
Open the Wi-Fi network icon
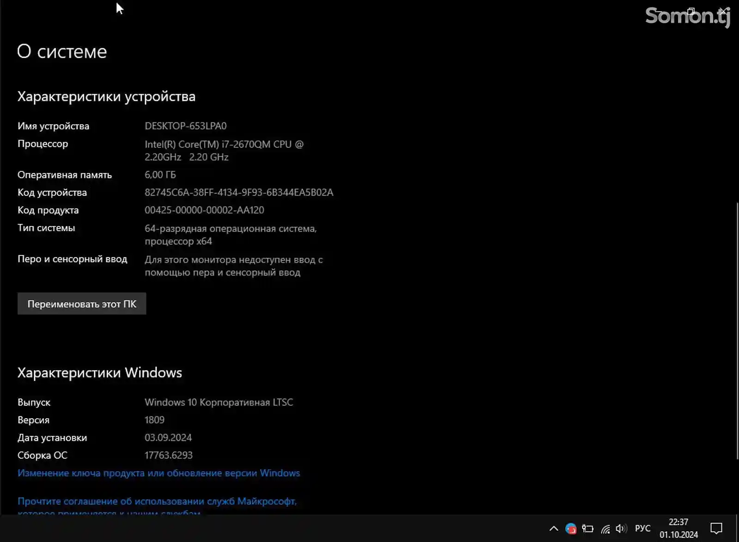(605, 529)
